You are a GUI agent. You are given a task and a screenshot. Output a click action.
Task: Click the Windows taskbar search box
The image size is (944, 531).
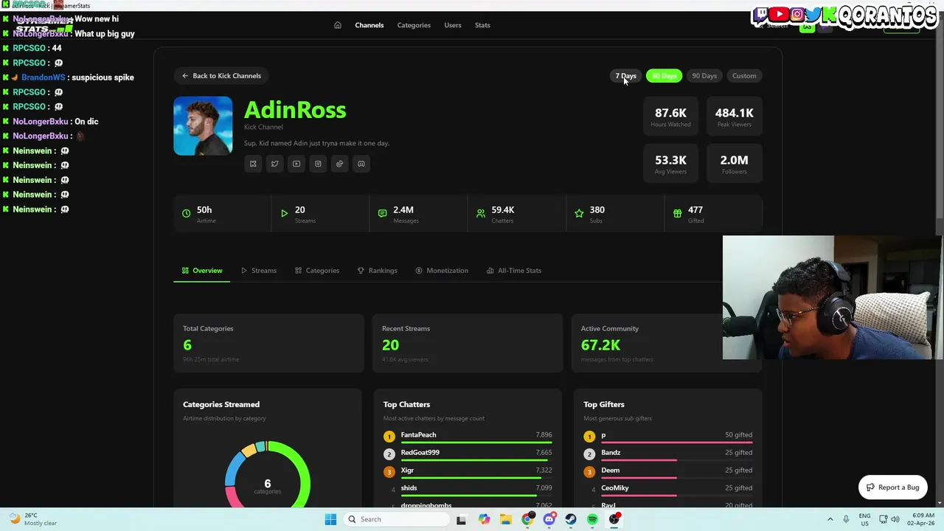pos(395,519)
